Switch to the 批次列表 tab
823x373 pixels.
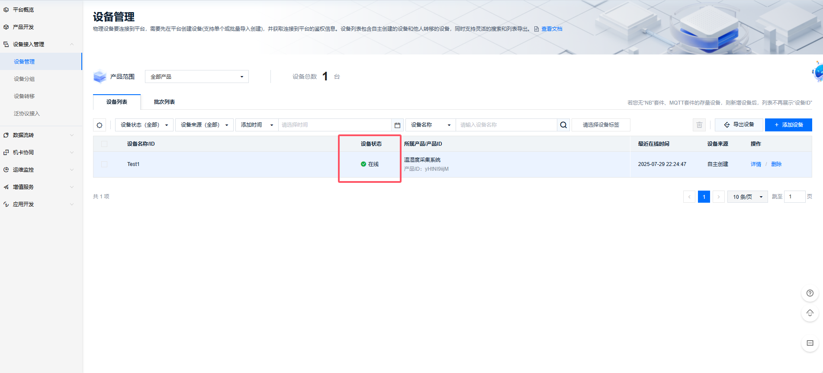(164, 102)
